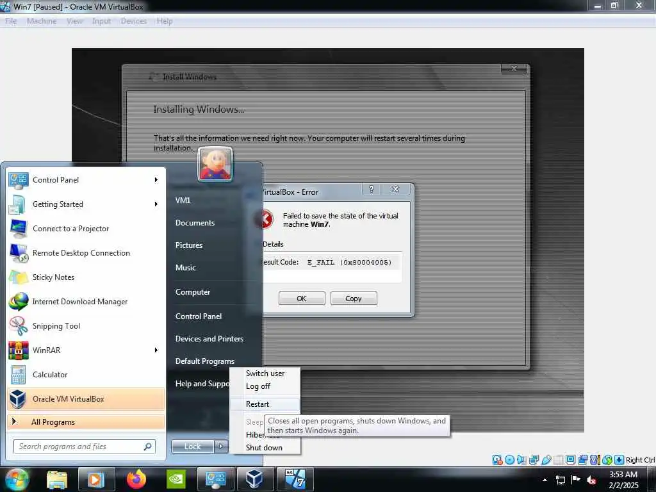Click OK in the VirtualBox error dialog
656x492 pixels.
(302, 299)
